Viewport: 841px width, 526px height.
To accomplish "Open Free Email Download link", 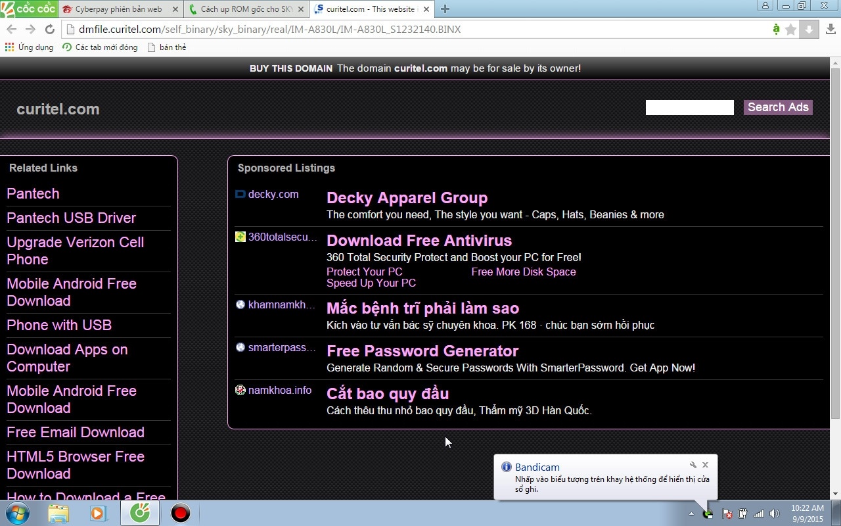I will [76, 432].
